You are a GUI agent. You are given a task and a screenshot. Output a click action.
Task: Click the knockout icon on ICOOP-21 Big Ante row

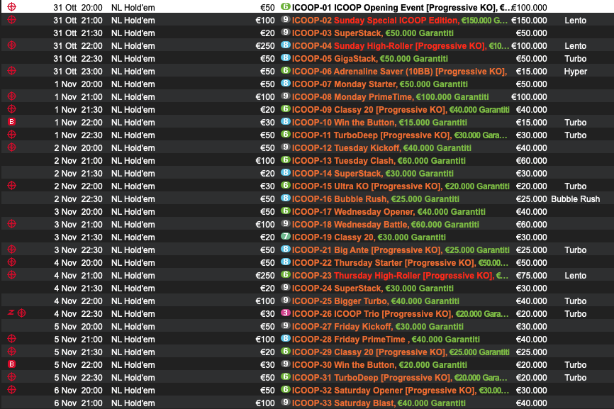tap(12, 249)
